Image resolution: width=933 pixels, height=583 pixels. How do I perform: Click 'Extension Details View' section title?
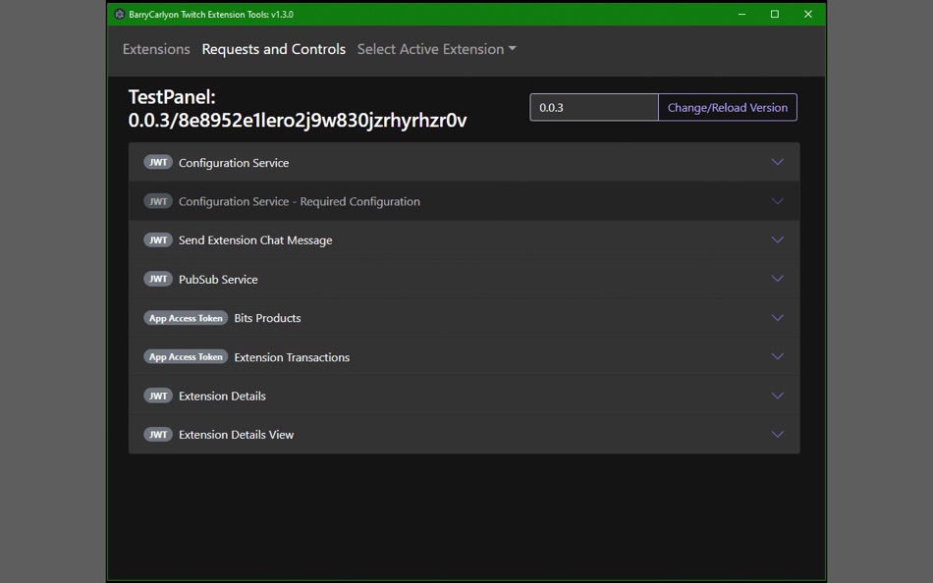click(237, 435)
